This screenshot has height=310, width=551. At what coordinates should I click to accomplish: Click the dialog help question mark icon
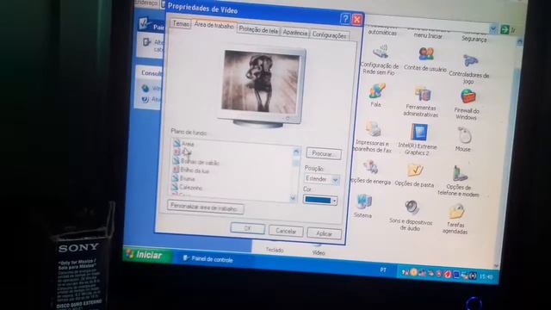click(x=345, y=19)
